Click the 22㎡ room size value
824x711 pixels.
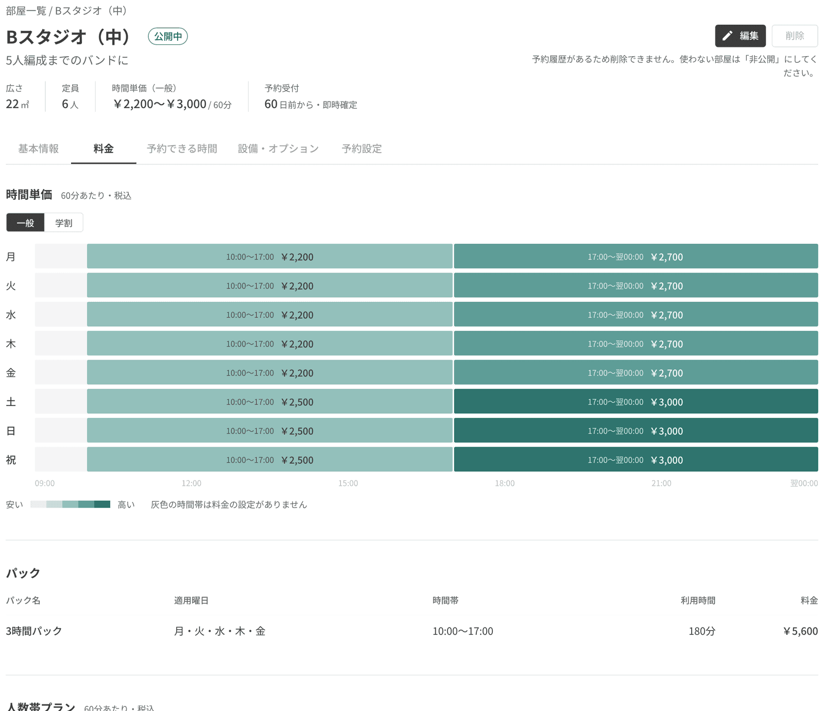[x=18, y=104]
